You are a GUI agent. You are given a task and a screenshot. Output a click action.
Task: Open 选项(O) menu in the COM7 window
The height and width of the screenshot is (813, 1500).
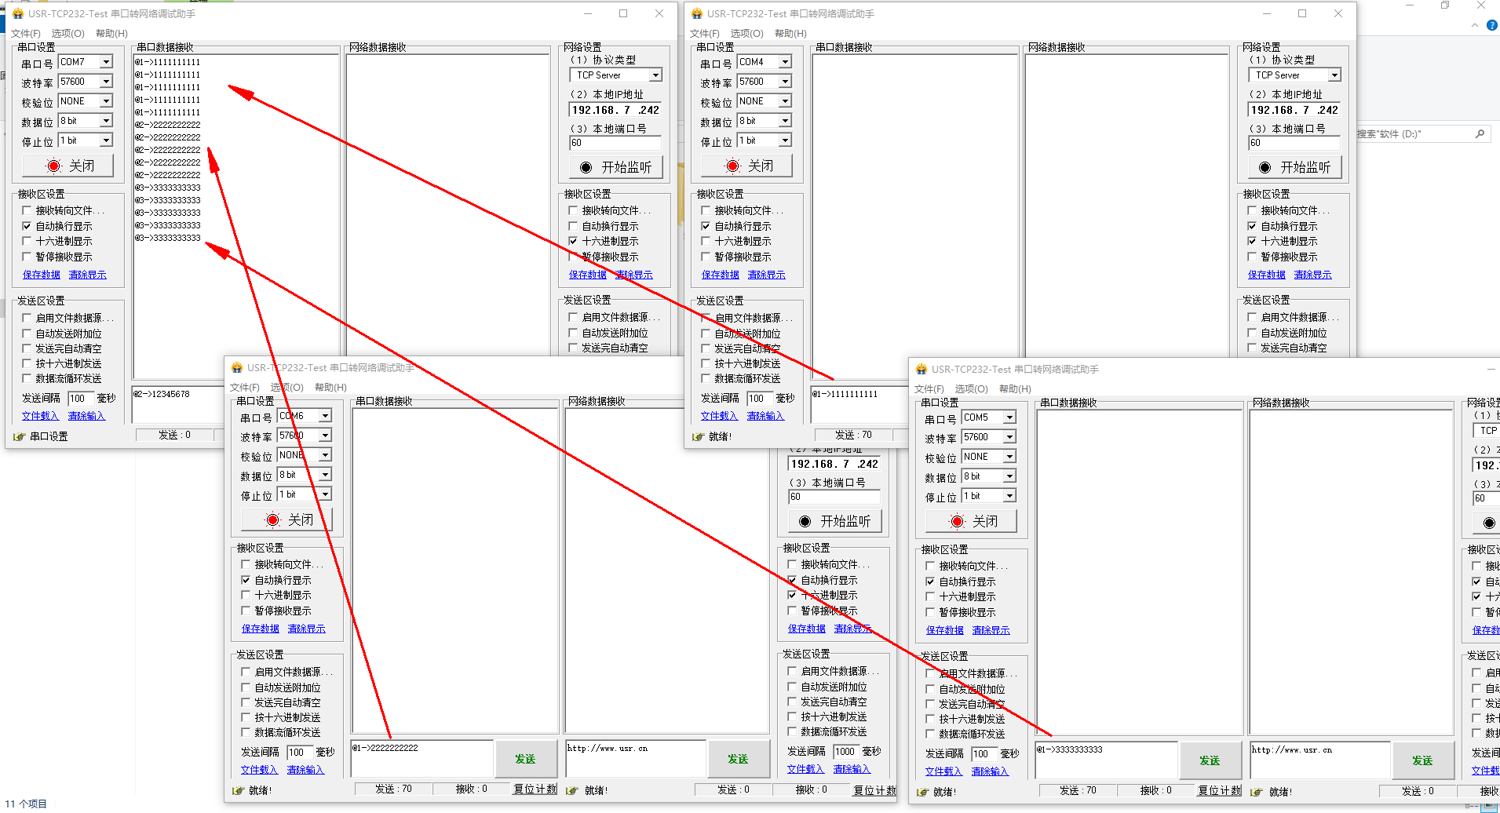[68, 34]
